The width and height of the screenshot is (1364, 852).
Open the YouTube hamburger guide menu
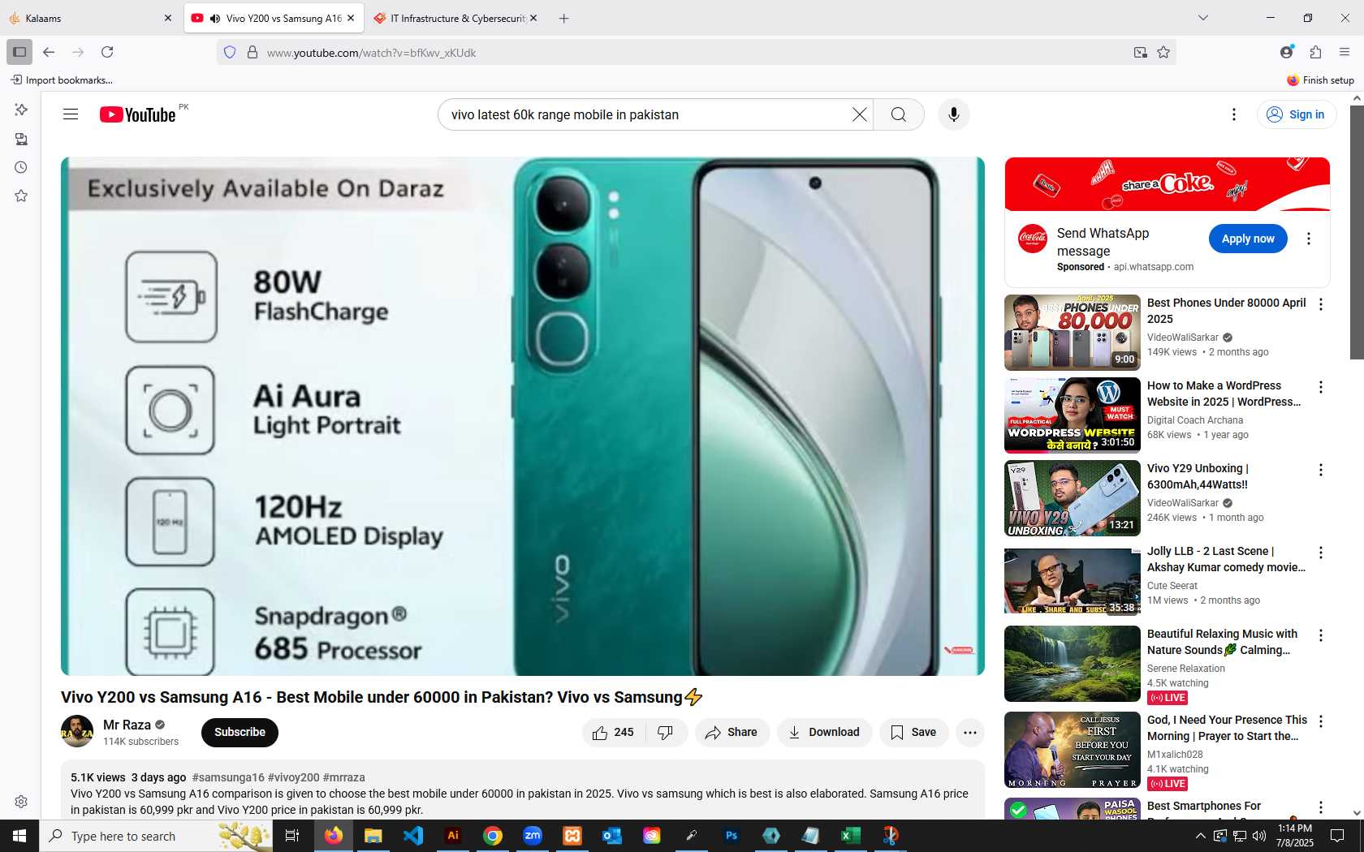coord(71,114)
